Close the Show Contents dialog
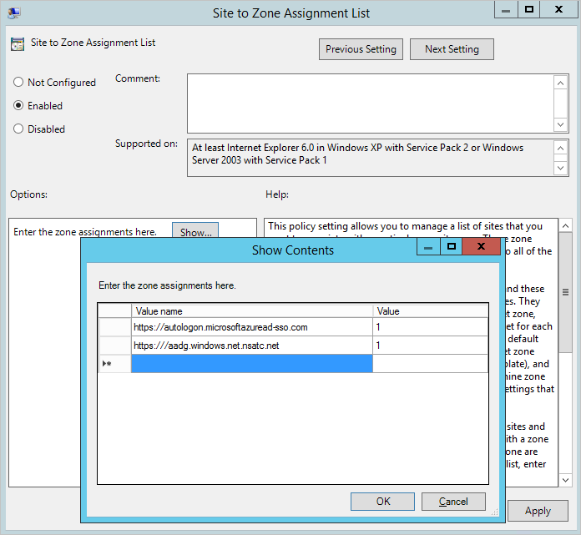The image size is (581, 535). (481, 246)
